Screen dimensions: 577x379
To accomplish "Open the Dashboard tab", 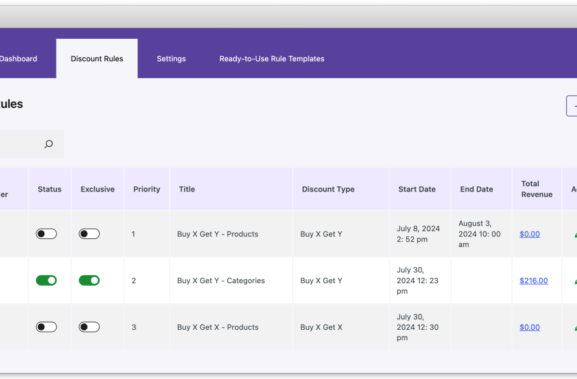I will [x=18, y=58].
